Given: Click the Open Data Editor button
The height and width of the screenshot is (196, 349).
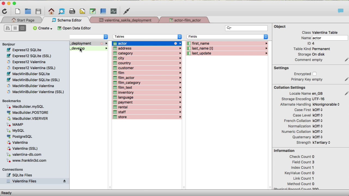Looking at the screenshot, I should coord(74,28).
